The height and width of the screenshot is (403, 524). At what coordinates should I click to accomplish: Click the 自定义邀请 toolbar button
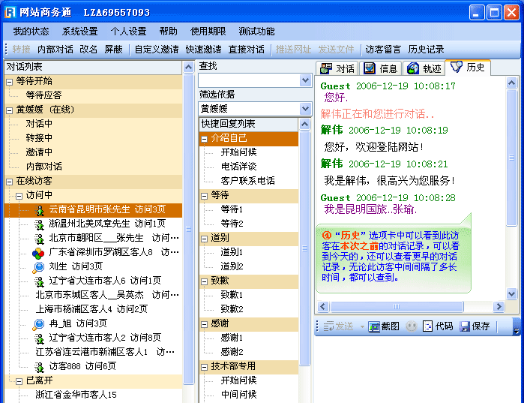point(156,50)
